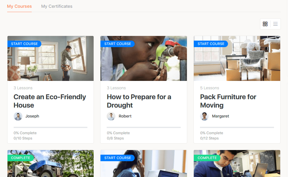Switch to grid view layout
The image size is (288, 177).
coord(265,24)
